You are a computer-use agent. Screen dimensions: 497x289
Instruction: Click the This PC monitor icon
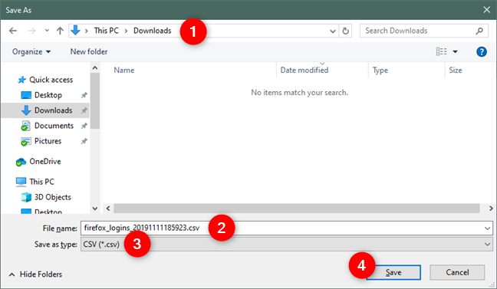(21, 182)
